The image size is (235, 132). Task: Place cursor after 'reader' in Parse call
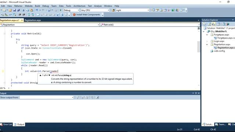[x=58, y=71]
